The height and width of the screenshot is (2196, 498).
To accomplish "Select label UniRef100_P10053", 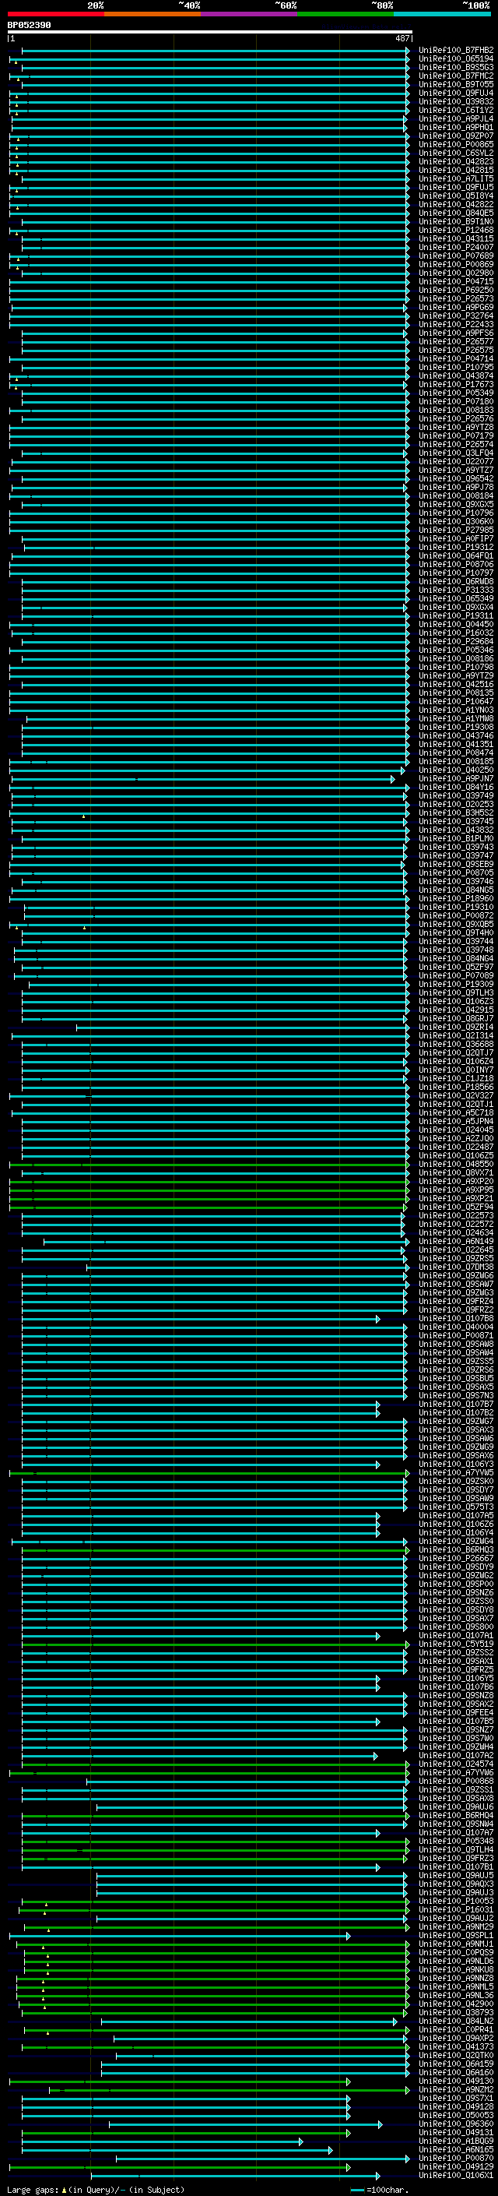I will tap(456, 1901).
